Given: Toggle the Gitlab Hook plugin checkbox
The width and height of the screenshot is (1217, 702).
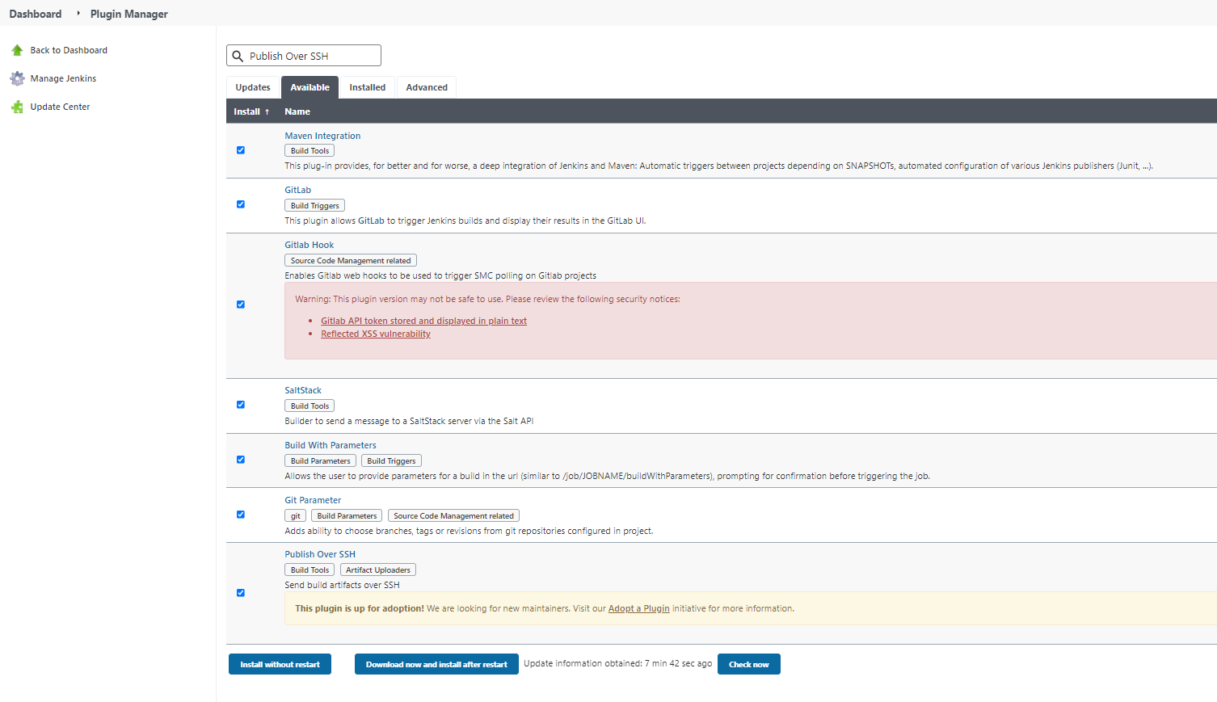Looking at the screenshot, I should tap(241, 305).
